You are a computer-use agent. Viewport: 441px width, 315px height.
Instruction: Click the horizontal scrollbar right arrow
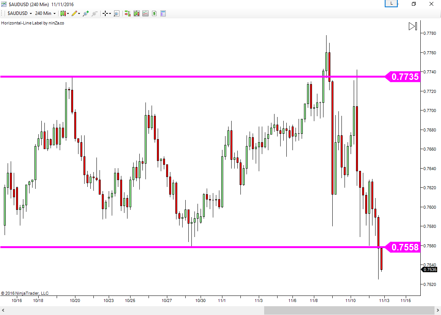(438, 310)
